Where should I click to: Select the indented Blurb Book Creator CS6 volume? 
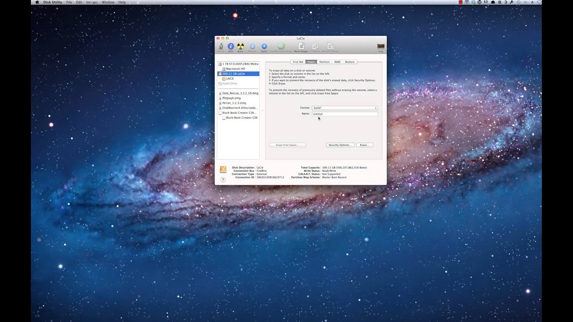[x=238, y=118]
